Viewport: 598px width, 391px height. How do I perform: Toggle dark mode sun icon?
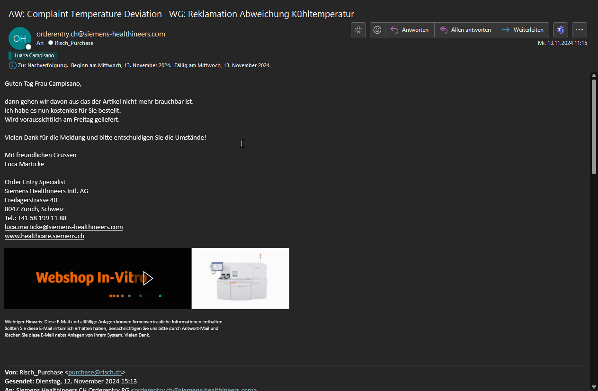(x=358, y=30)
